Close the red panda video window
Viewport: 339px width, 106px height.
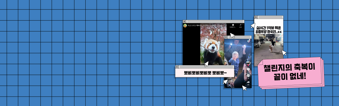click(x=184, y=21)
